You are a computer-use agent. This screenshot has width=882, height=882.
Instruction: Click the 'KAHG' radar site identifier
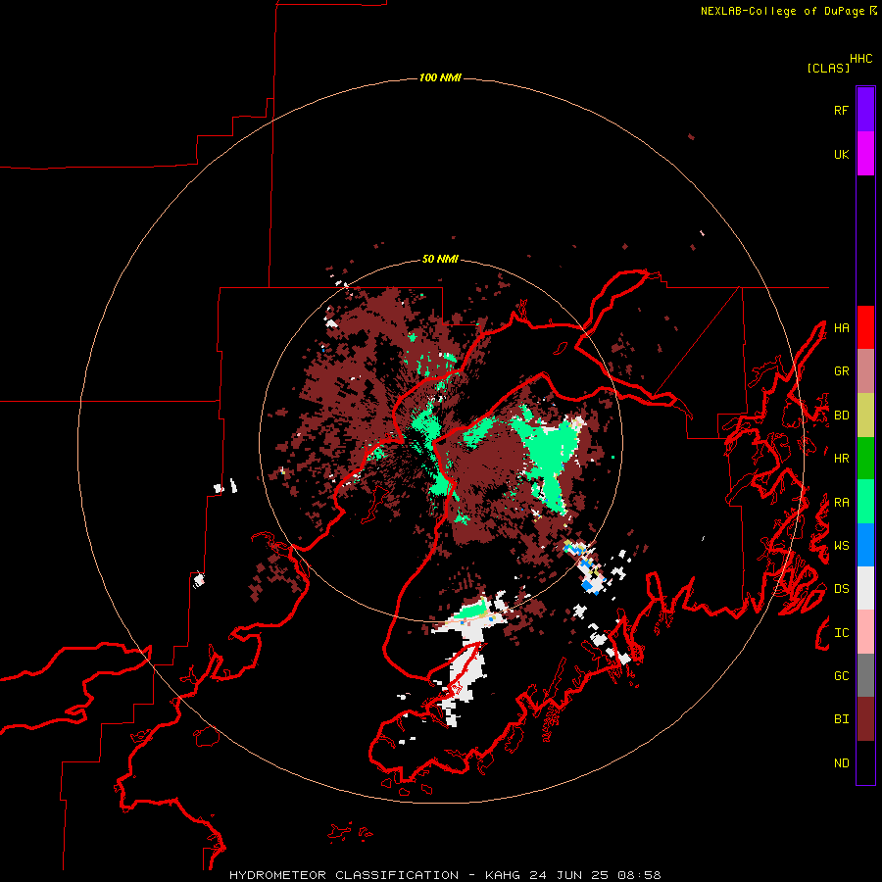click(x=504, y=875)
